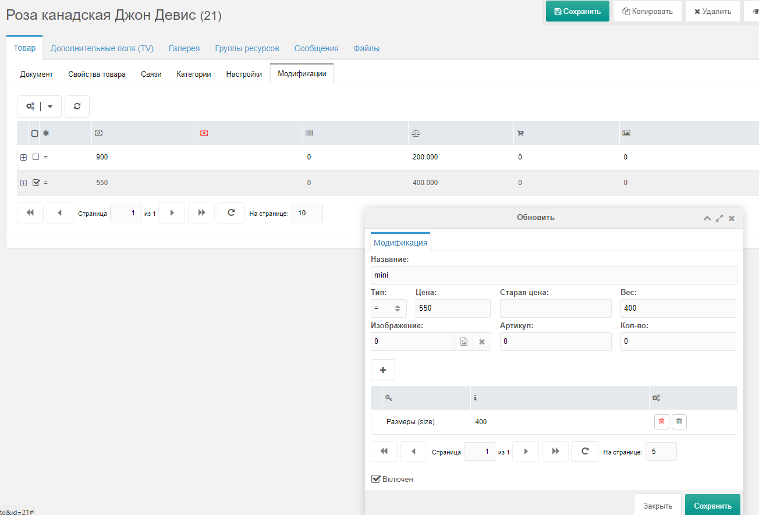Sort by weight scales icon header
The height and width of the screenshot is (515, 759).
point(415,133)
